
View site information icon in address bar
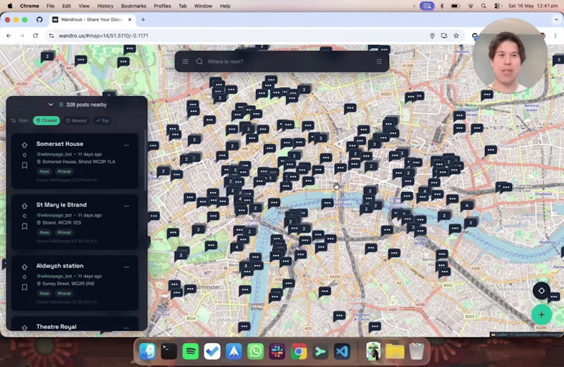click(x=51, y=36)
